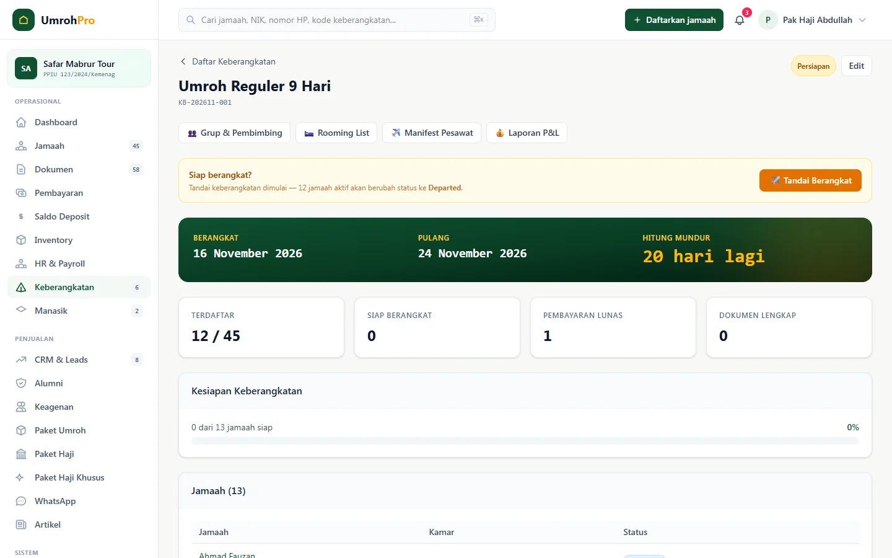Open the Laporan P&L tab

[x=527, y=133]
